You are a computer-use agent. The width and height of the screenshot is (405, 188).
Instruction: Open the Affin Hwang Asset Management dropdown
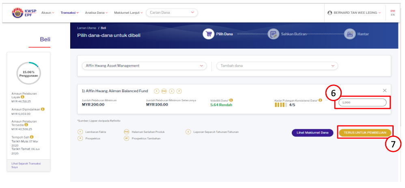[144, 66]
